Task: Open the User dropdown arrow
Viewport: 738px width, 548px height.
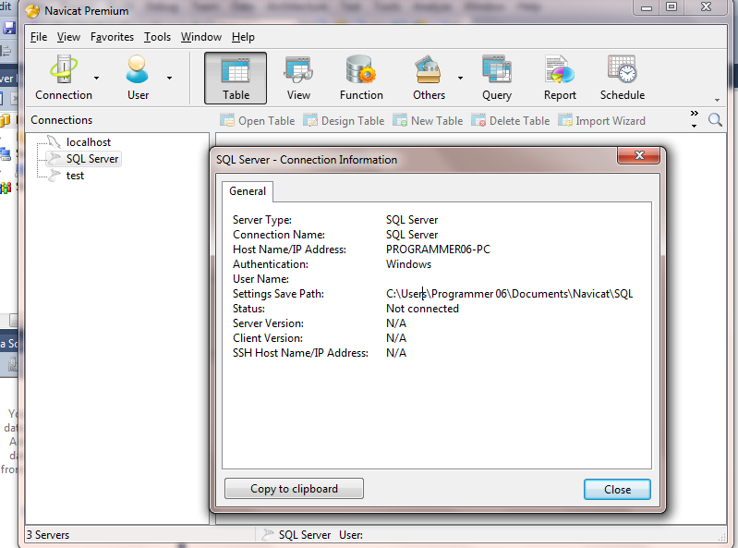Action: 169,79
